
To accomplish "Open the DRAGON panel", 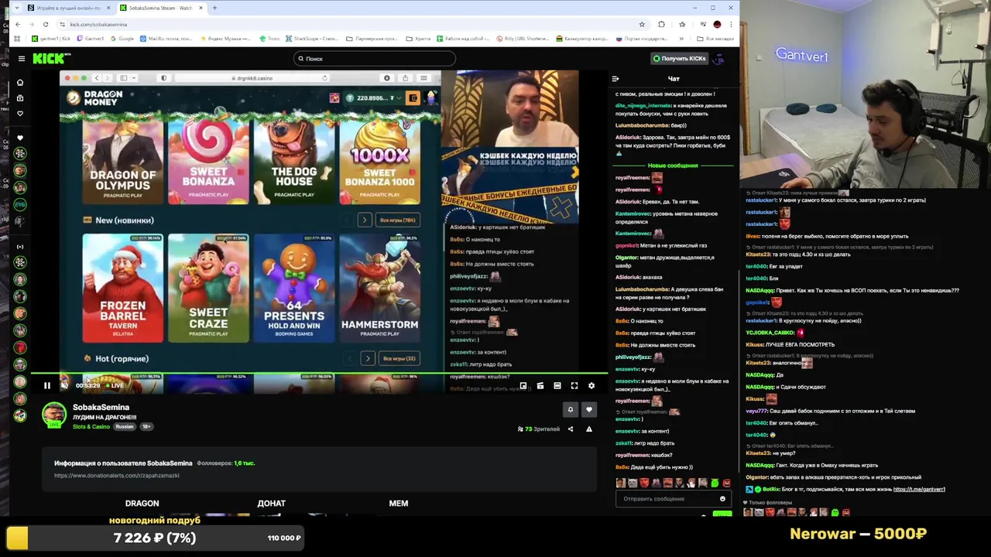I will tap(142, 503).
